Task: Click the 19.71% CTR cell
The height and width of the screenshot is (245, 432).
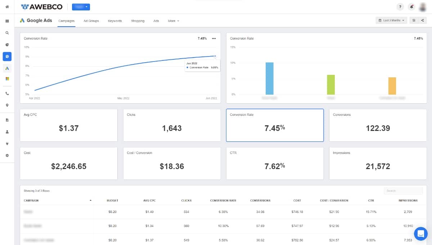Action: point(371,212)
